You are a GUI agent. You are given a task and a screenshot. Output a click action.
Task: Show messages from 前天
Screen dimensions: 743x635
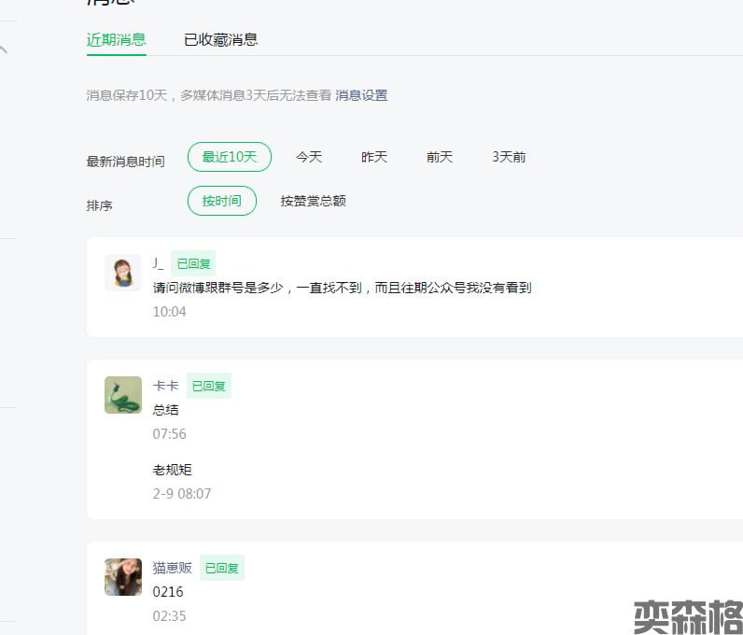[x=440, y=157]
